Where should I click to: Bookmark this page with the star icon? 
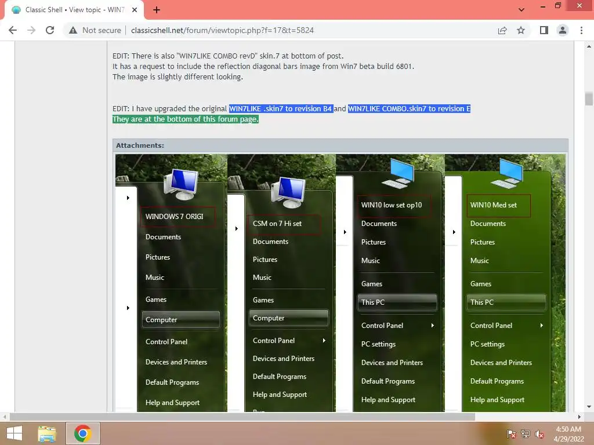tap(521, 30)
